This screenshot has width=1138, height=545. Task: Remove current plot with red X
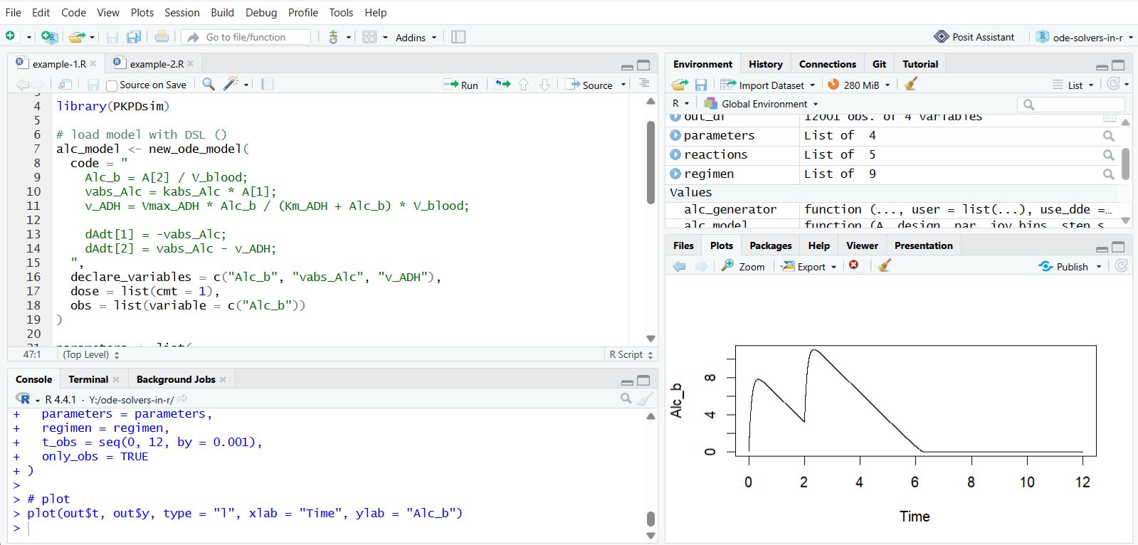[854, 265]
